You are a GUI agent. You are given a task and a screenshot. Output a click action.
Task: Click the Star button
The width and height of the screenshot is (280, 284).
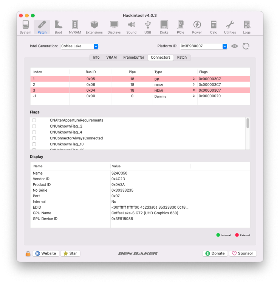pyautogui.click(x=70, y=253)
